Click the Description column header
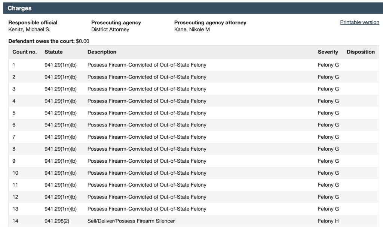The height and width of the screenshot is (227, 383). pos(102,52)
